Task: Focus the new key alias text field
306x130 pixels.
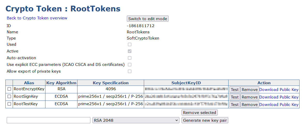Action: click(x=49, y=120)
